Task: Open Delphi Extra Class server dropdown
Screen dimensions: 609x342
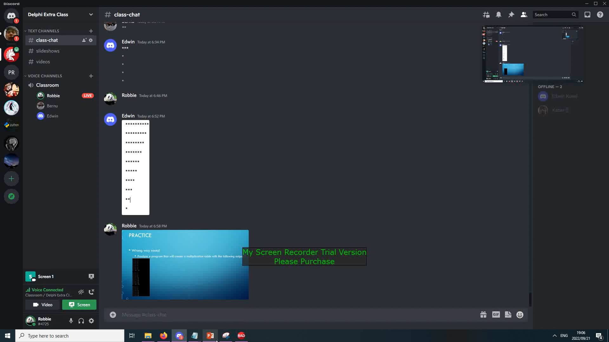Action: 60,15
